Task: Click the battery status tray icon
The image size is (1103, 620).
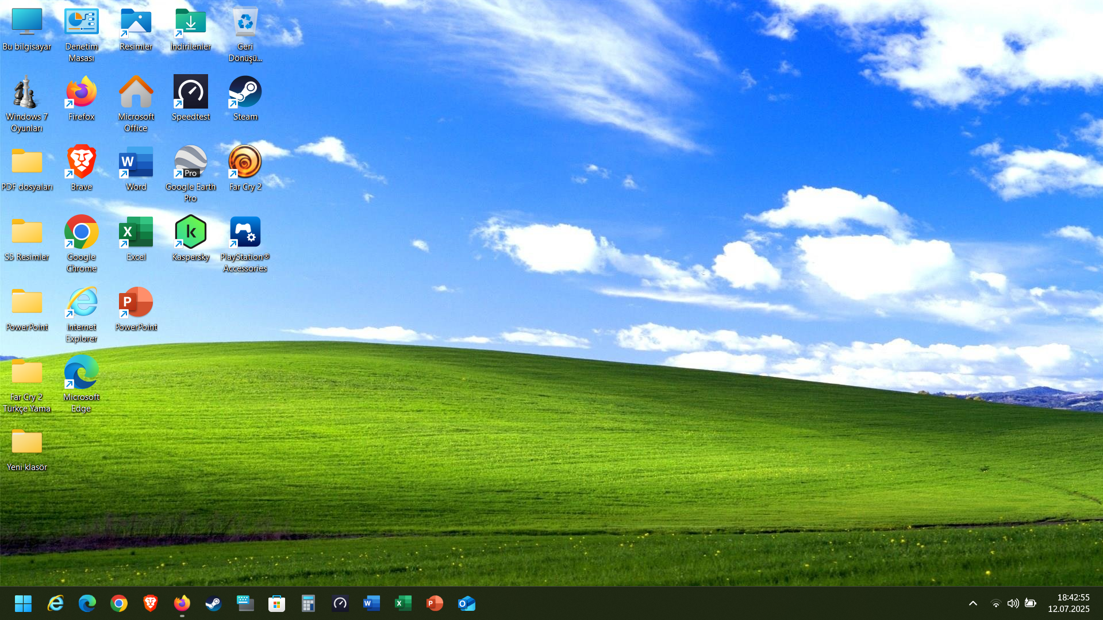Action: (1031, 603)
